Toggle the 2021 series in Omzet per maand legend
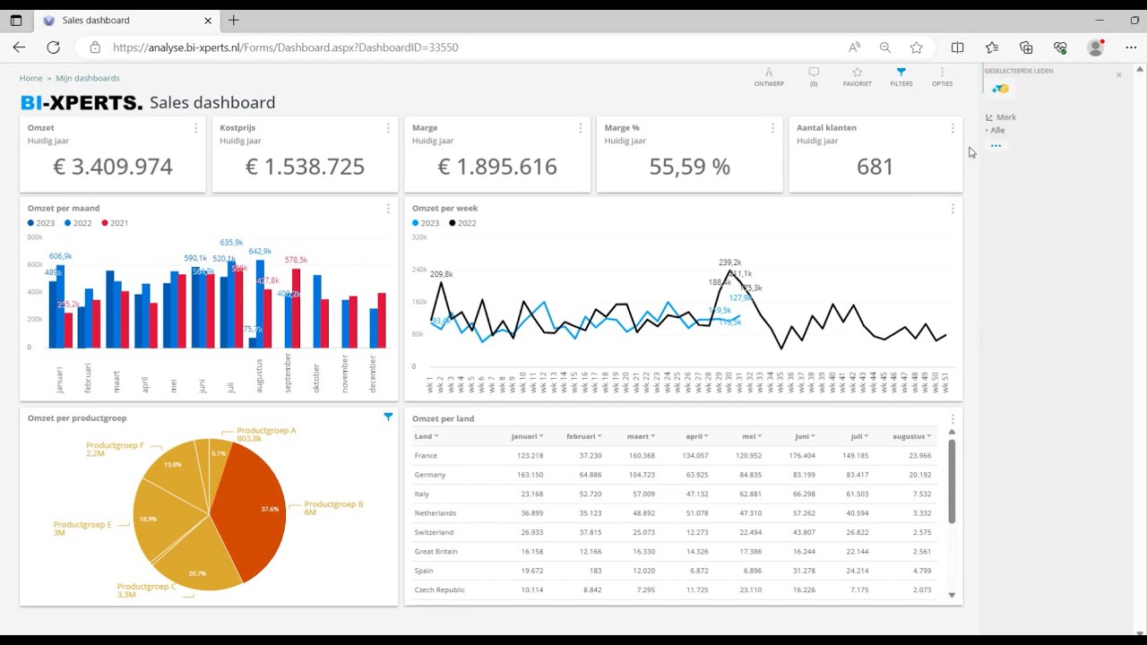The width and height of the screenshot is (1147, 645). click(x=115, y=223)
